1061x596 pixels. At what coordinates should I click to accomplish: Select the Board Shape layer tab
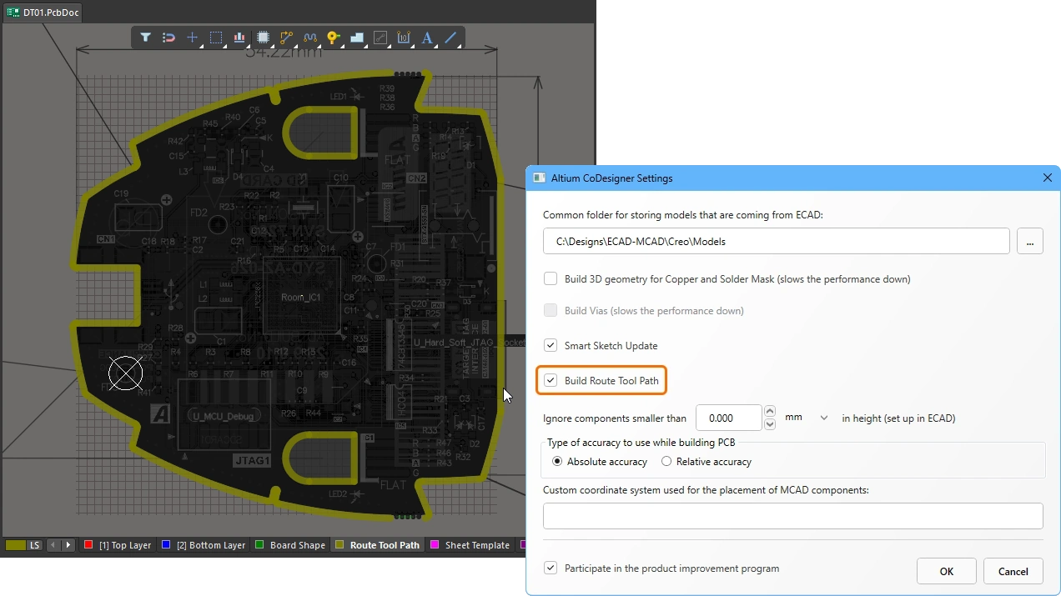point(297,544)
